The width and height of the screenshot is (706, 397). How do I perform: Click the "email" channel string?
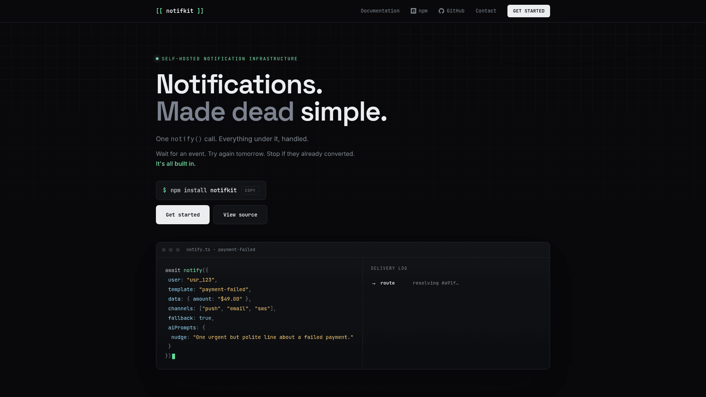(x=238, y=308)
